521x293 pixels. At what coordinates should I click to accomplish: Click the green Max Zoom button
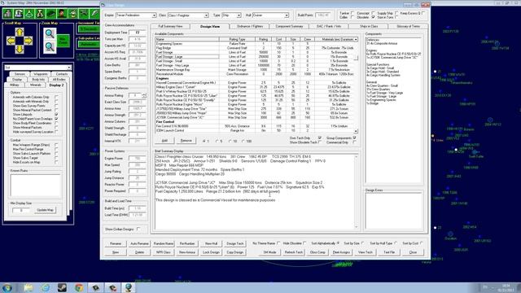point(63,41)
